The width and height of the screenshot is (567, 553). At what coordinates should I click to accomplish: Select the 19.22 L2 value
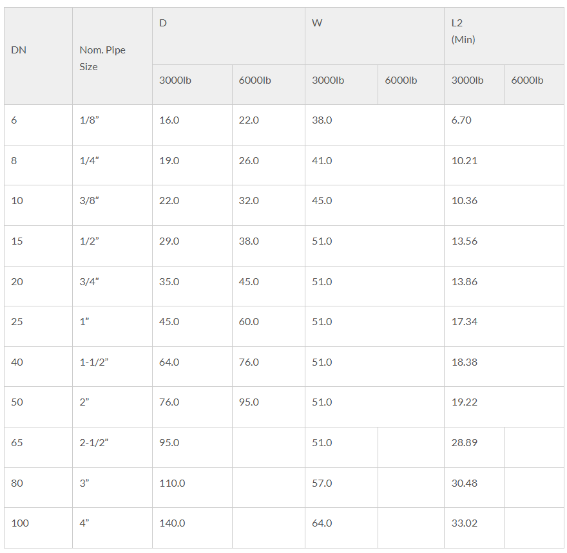point(465,402)
